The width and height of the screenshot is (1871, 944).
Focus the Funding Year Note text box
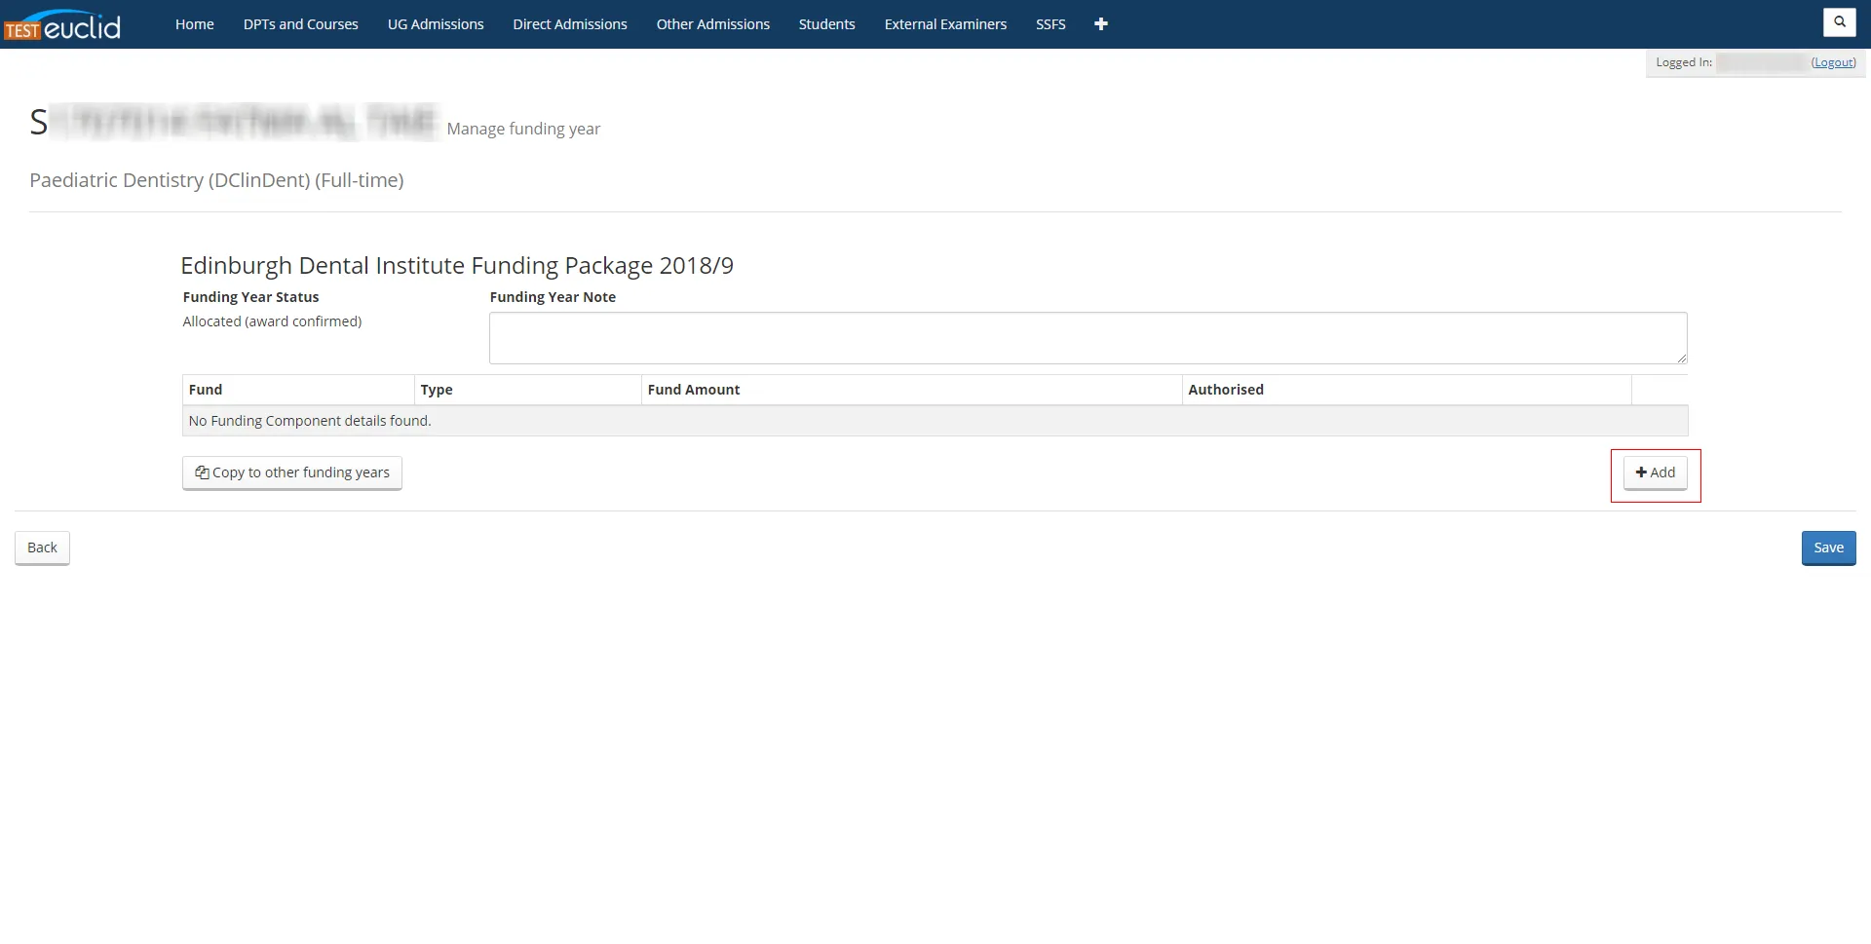[1087, 338]
